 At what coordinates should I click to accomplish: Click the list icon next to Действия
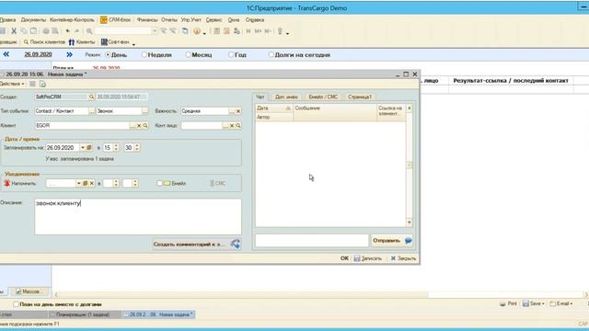point(33,84)
